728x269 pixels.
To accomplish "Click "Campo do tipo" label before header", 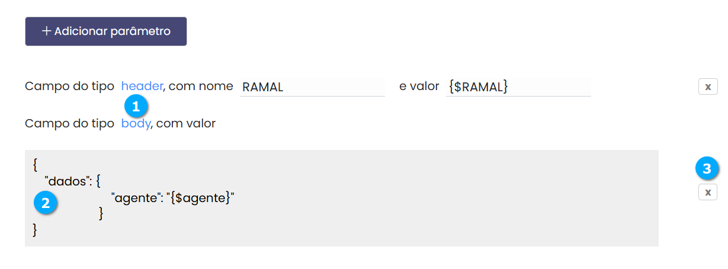I will pos(69,86).
